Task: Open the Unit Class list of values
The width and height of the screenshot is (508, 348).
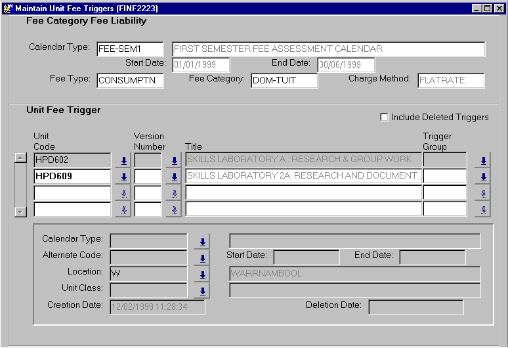Action: pyautogui.click(x=202, y=291)
